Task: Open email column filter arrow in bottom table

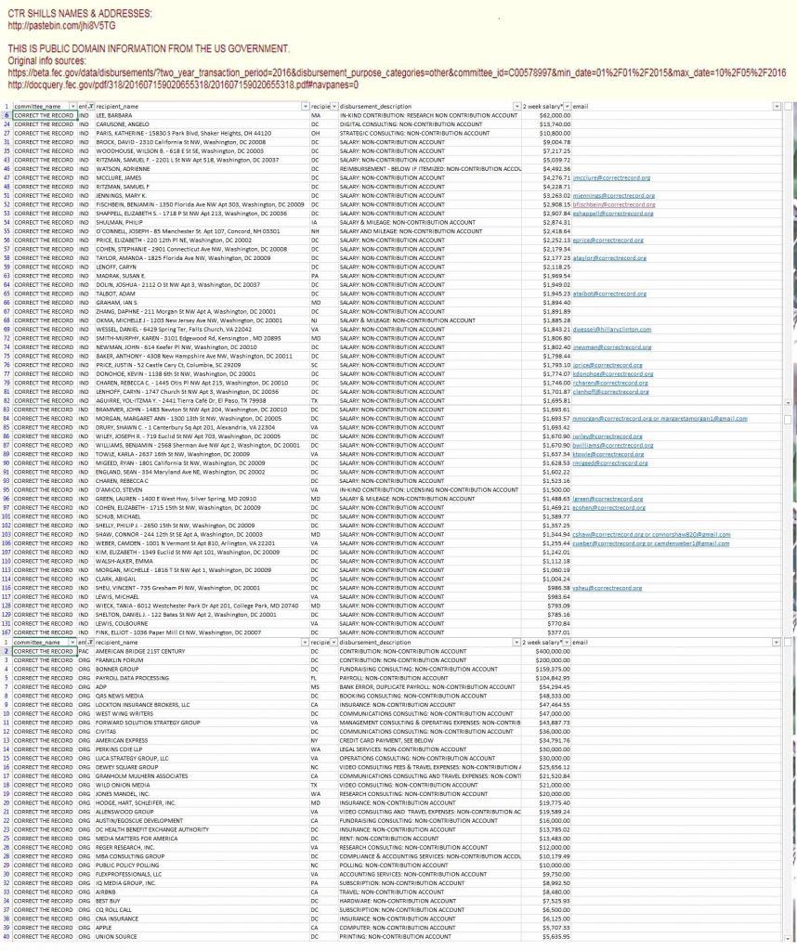Action: [777, 643]
